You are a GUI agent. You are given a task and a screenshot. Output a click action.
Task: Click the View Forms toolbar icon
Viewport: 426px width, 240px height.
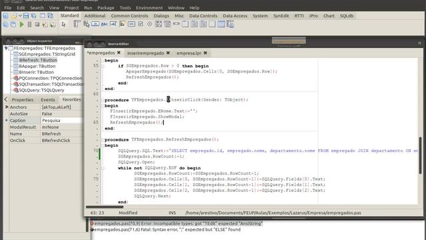(x=13, y=25)
